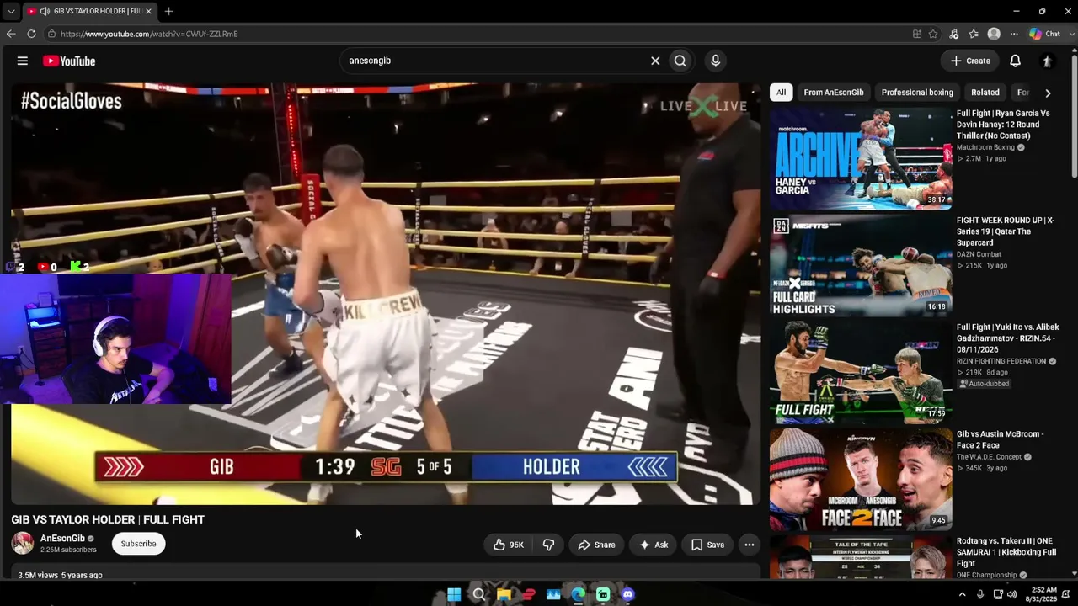The image size is (1078, 606).
Task: Open the Ask AI button
Action: 654,545
